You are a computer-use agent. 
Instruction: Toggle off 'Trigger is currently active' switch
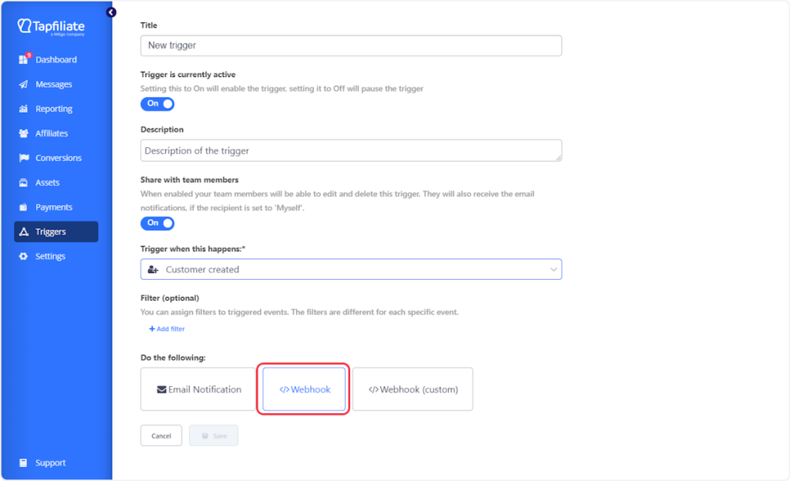(157, 103)
